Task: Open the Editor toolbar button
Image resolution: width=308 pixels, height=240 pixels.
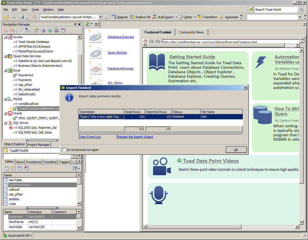Action: click(x=186, y=17)
